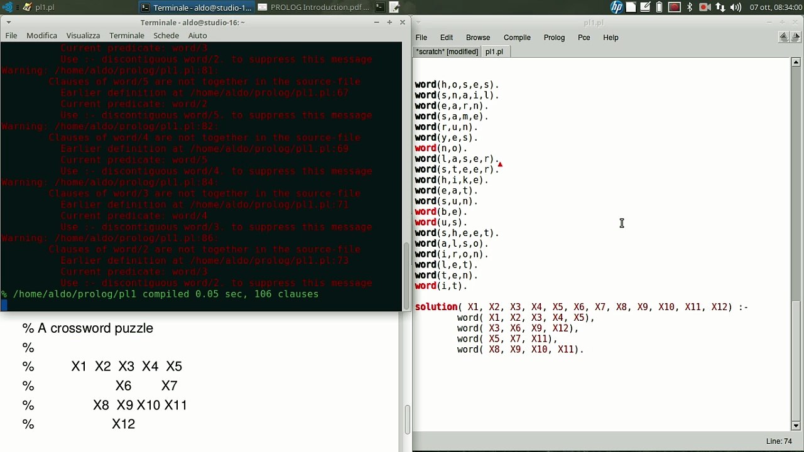Open the Modifica menu in the terminal

coord(41,36)
